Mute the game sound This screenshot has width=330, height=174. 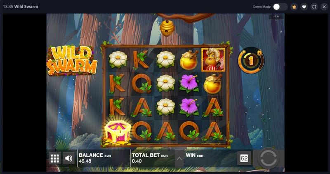coord(68,158)
